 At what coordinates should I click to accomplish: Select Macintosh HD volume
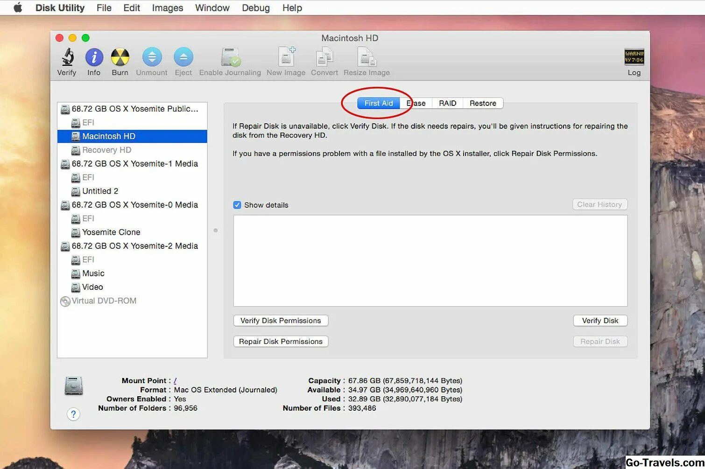pos(132,136)
